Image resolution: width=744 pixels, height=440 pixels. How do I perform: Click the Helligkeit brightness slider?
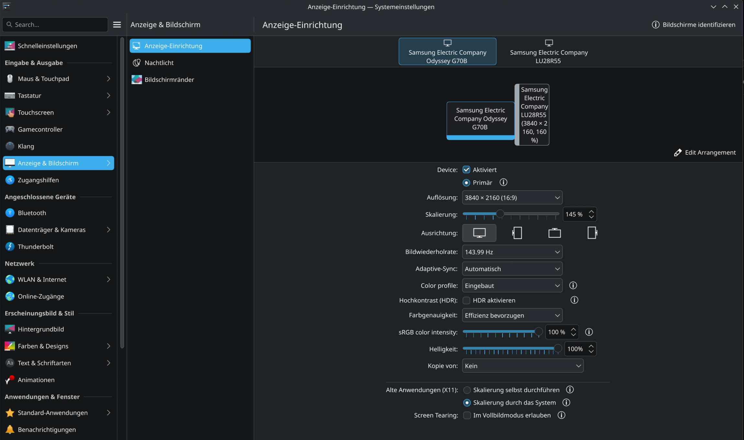tap(511, 349)
